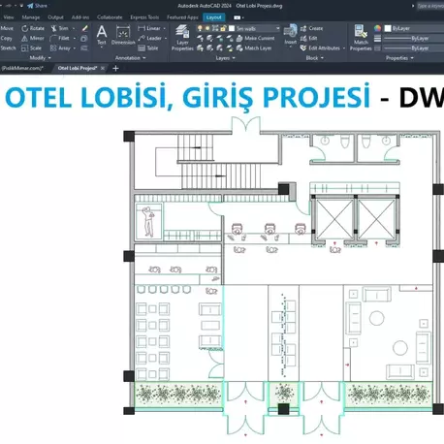Toggle viewport freeze icon in layer dropdown
The width and height of the screenshot is (444, 444).
point(215,28)
